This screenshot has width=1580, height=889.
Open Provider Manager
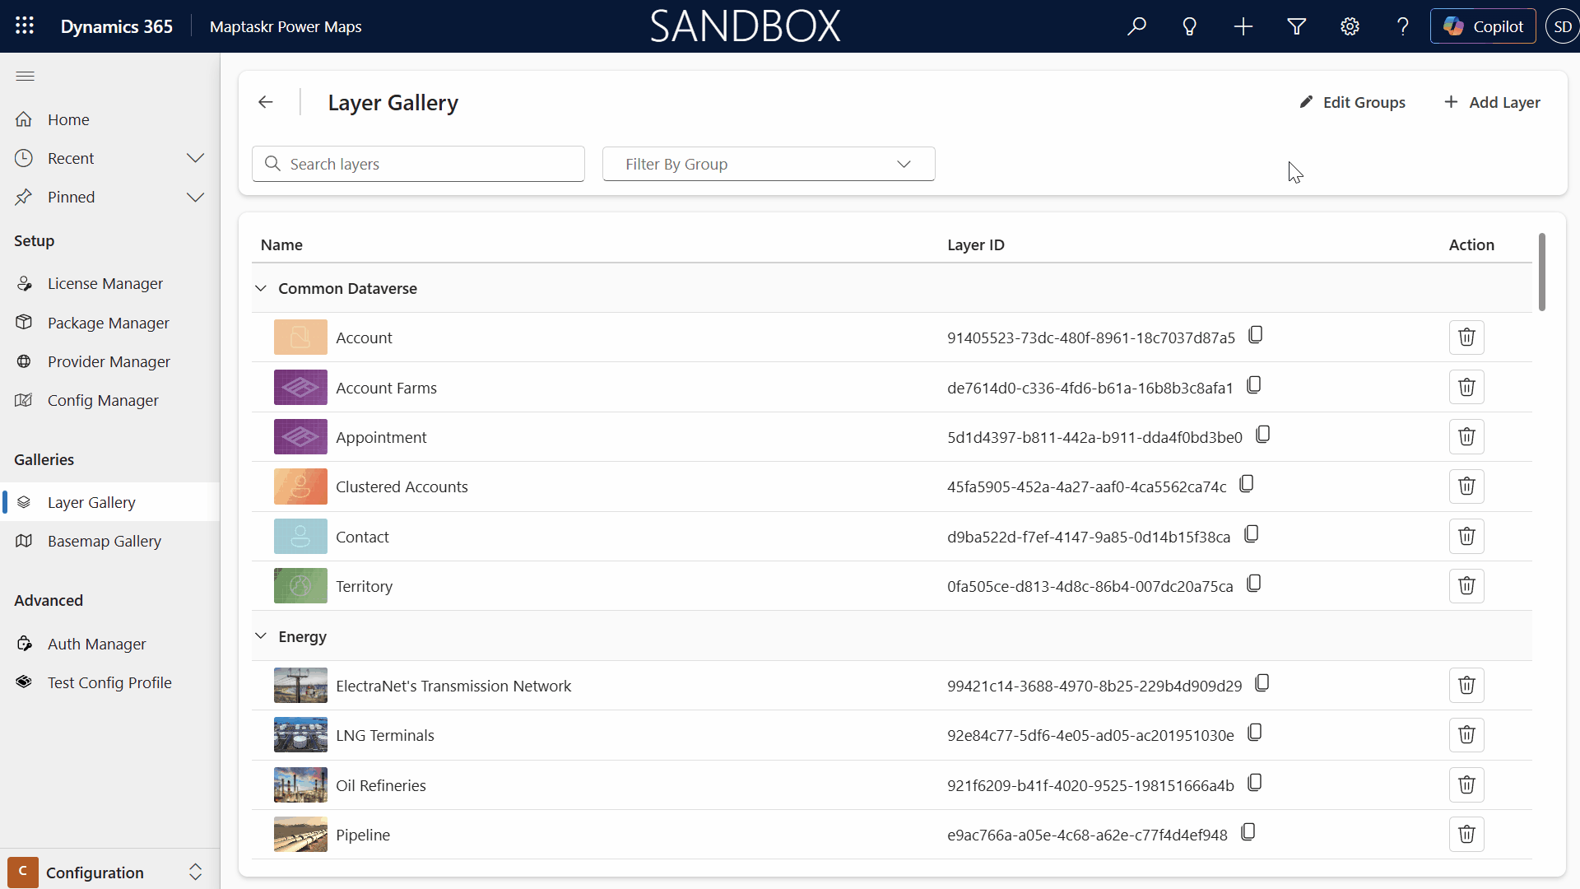point(110,361)
